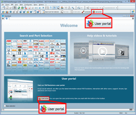
Task: Click the database with folder icon
Action: [x=4, y=12]
